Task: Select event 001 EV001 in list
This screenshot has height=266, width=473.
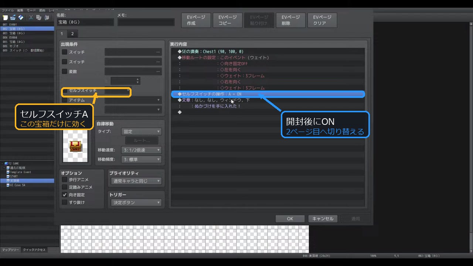Action: 27,24
